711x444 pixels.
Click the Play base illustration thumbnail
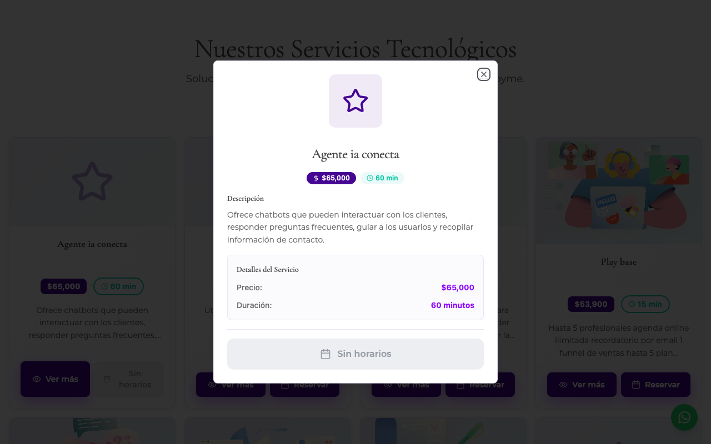coord(619,191)
